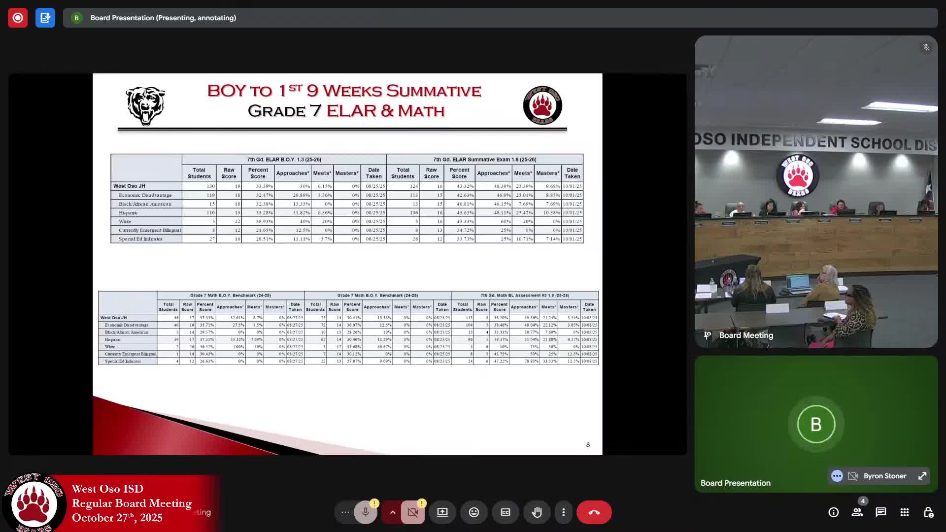Open more options vertical dots menu
Screen dimensions: 946x532
[x=564, y=512]
